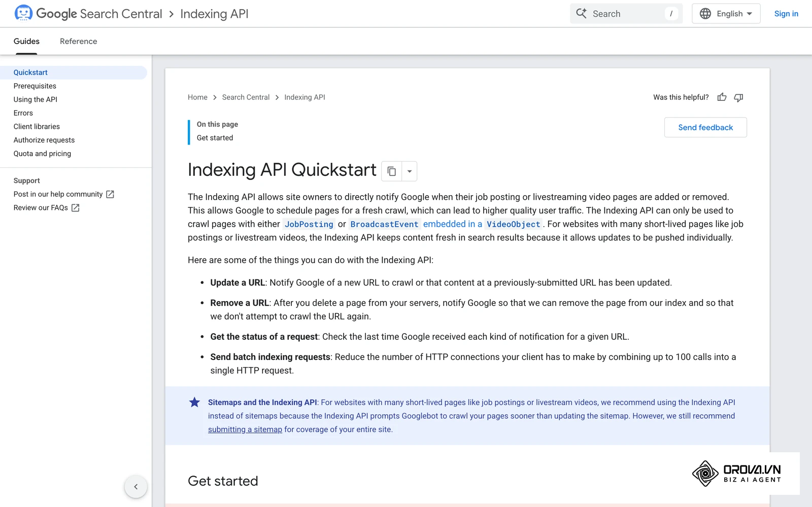
Task: Click the globe language icon
Action: pos(705,14)
